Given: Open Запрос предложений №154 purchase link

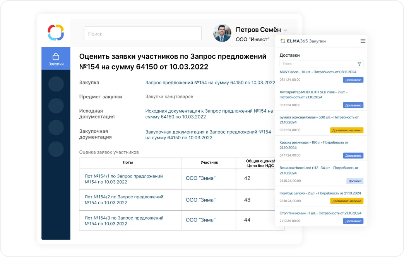Looking at the screenshot, I should point(210,83).
